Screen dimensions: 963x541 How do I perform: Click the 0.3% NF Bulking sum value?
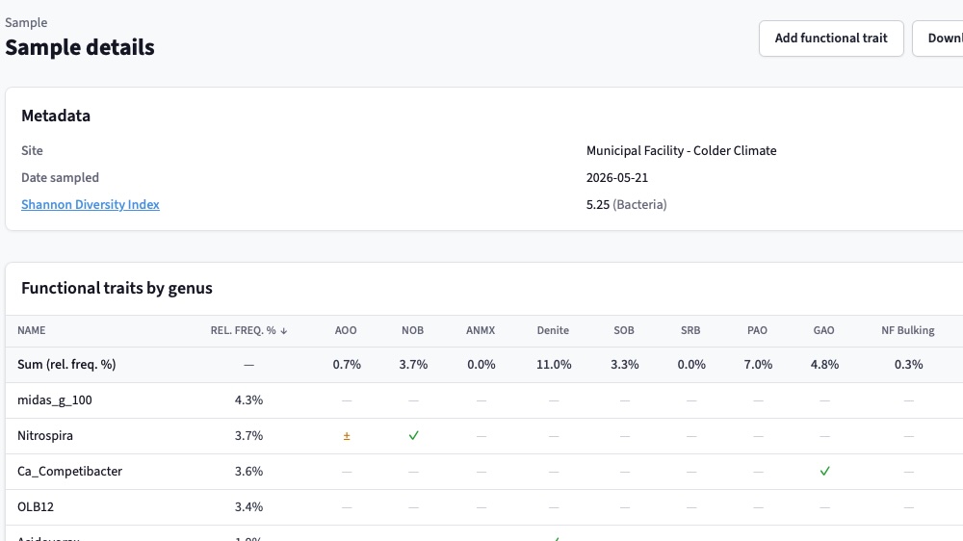point(909,364)
